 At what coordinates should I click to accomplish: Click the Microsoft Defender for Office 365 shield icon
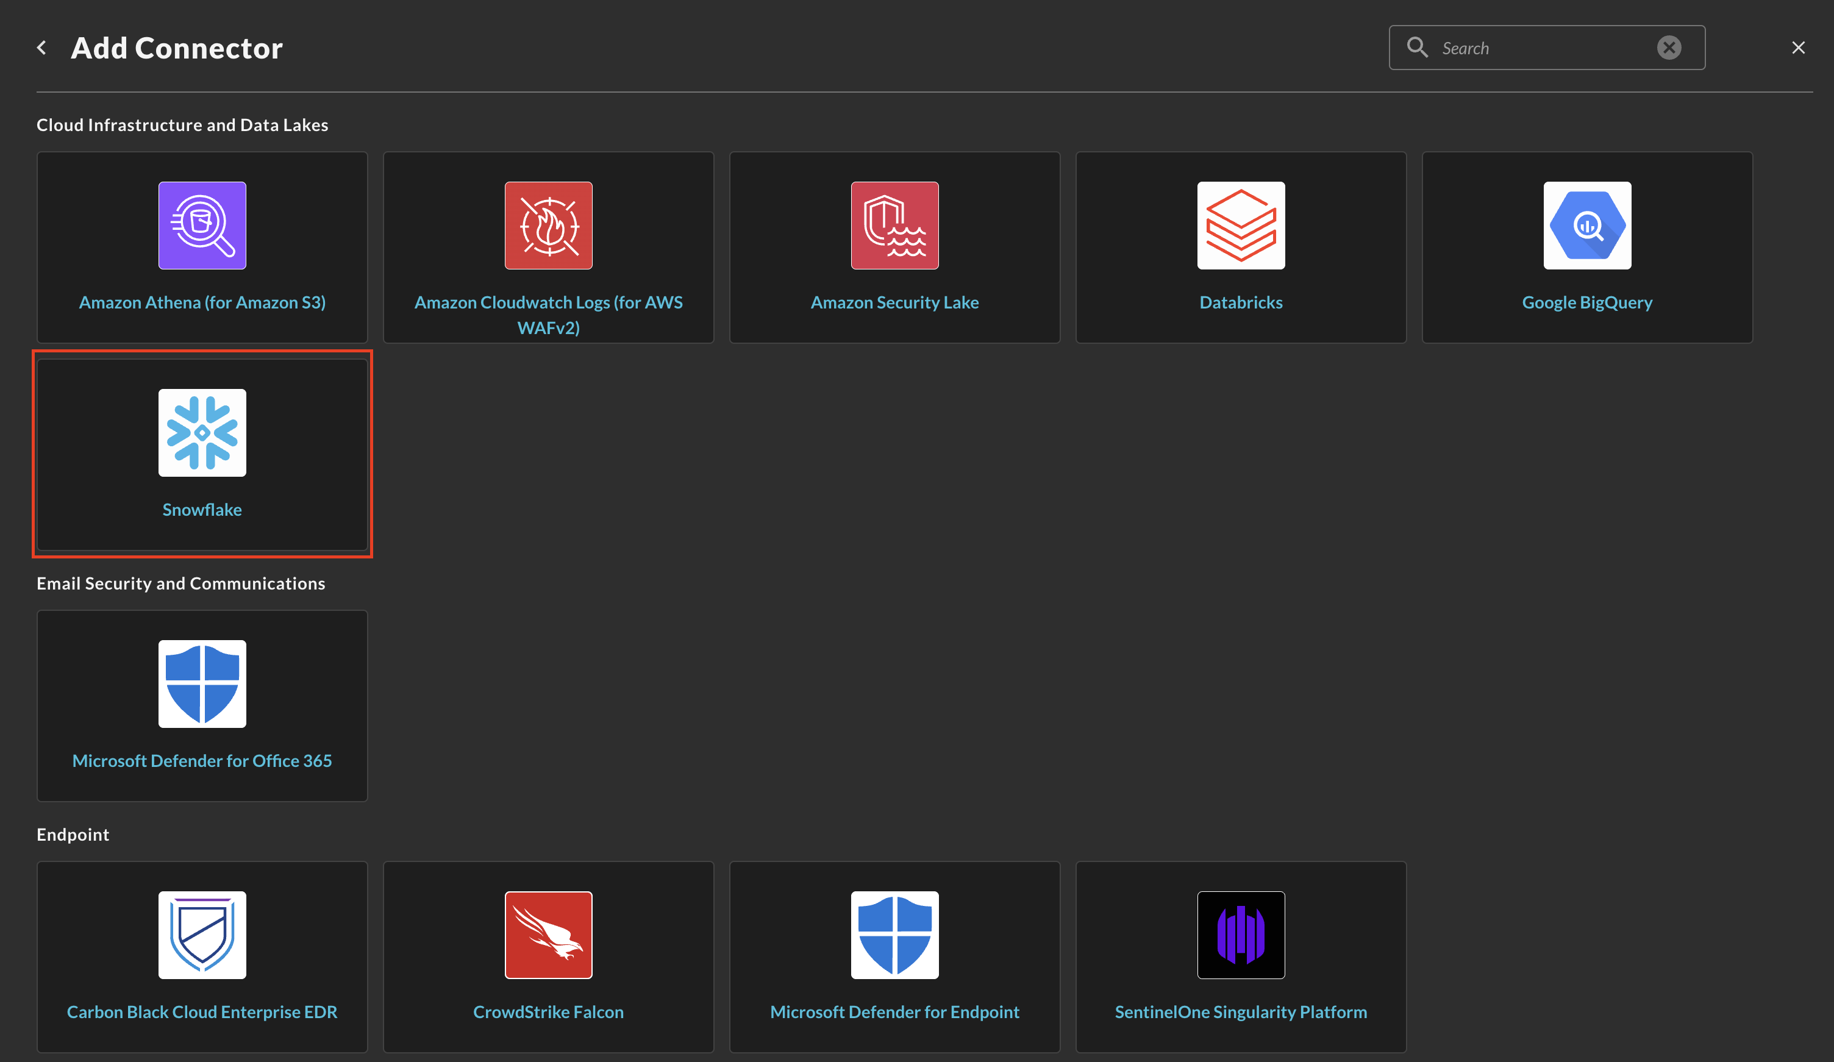pos(202,684)
